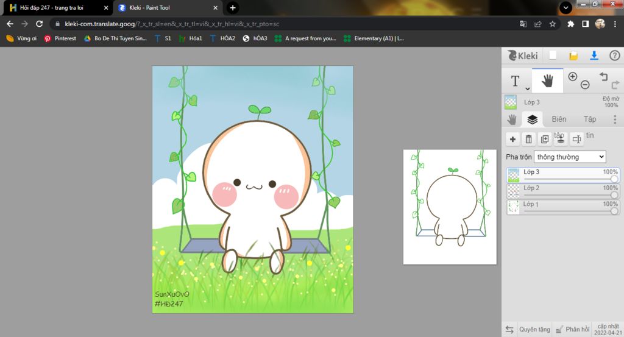Merge layer down
The height and width of the screenshot is (337, 624).
(561, 139)
